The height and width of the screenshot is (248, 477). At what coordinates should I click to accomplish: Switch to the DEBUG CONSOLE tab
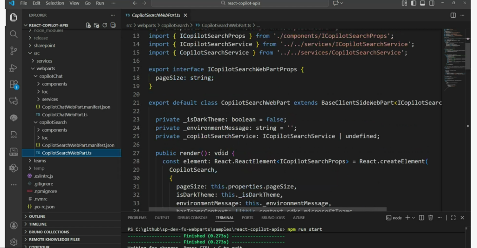192,218
